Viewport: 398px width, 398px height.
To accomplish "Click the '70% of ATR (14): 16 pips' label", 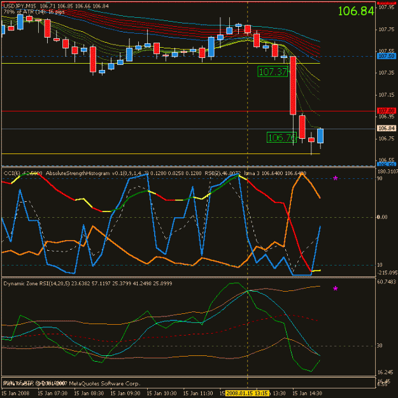I will click(x=34, y=11).
